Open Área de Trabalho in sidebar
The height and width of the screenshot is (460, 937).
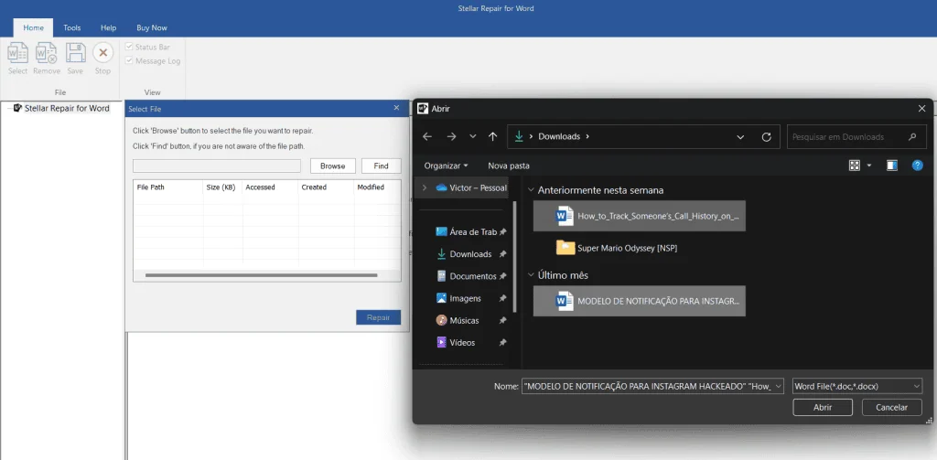coord(467,231)
